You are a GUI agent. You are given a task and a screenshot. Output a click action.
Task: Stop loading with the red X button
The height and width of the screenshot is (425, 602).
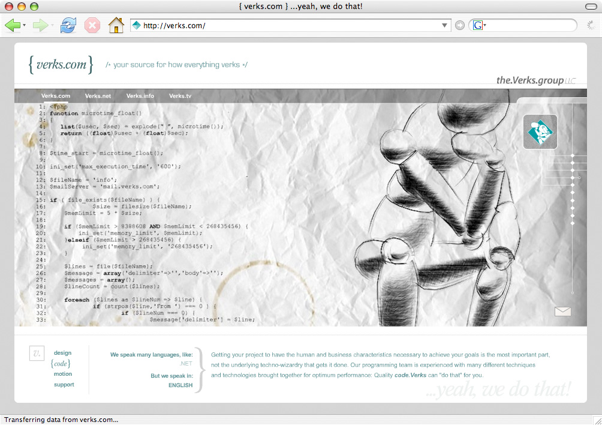tap(92, 25)
